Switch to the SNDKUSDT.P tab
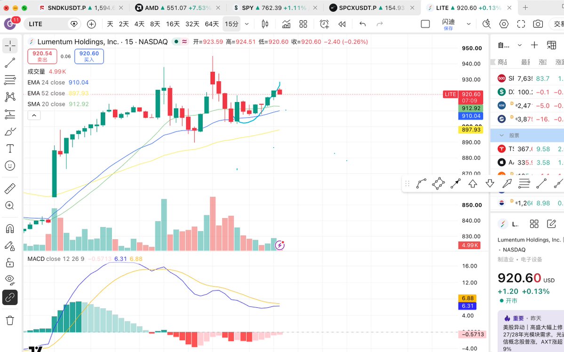 81,8
